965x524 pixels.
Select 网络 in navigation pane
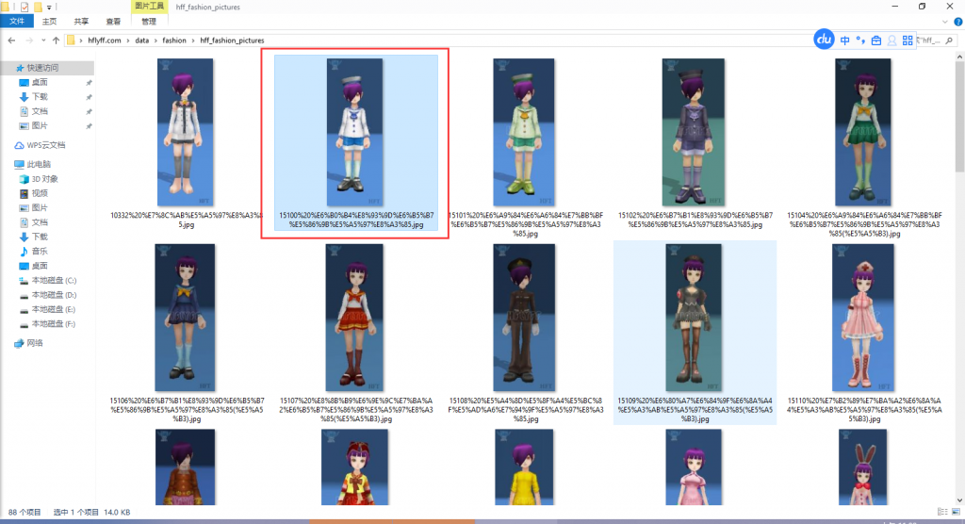(x=35, y=343)
